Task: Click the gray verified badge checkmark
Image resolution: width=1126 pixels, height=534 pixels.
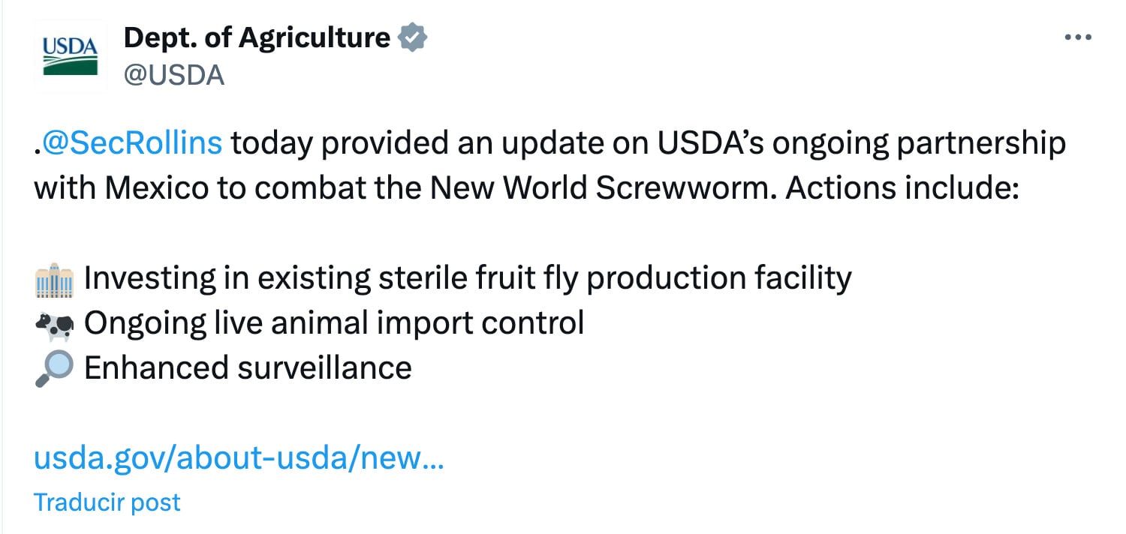Action: click(x=412, y=37)
